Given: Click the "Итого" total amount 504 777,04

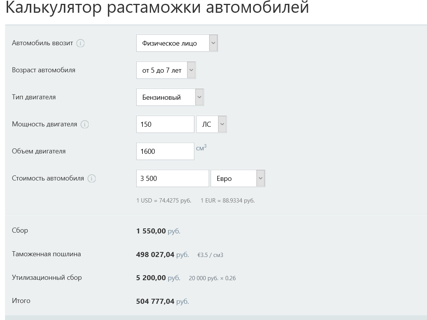Looking at the screenshot, I should [x=155, y=301].
